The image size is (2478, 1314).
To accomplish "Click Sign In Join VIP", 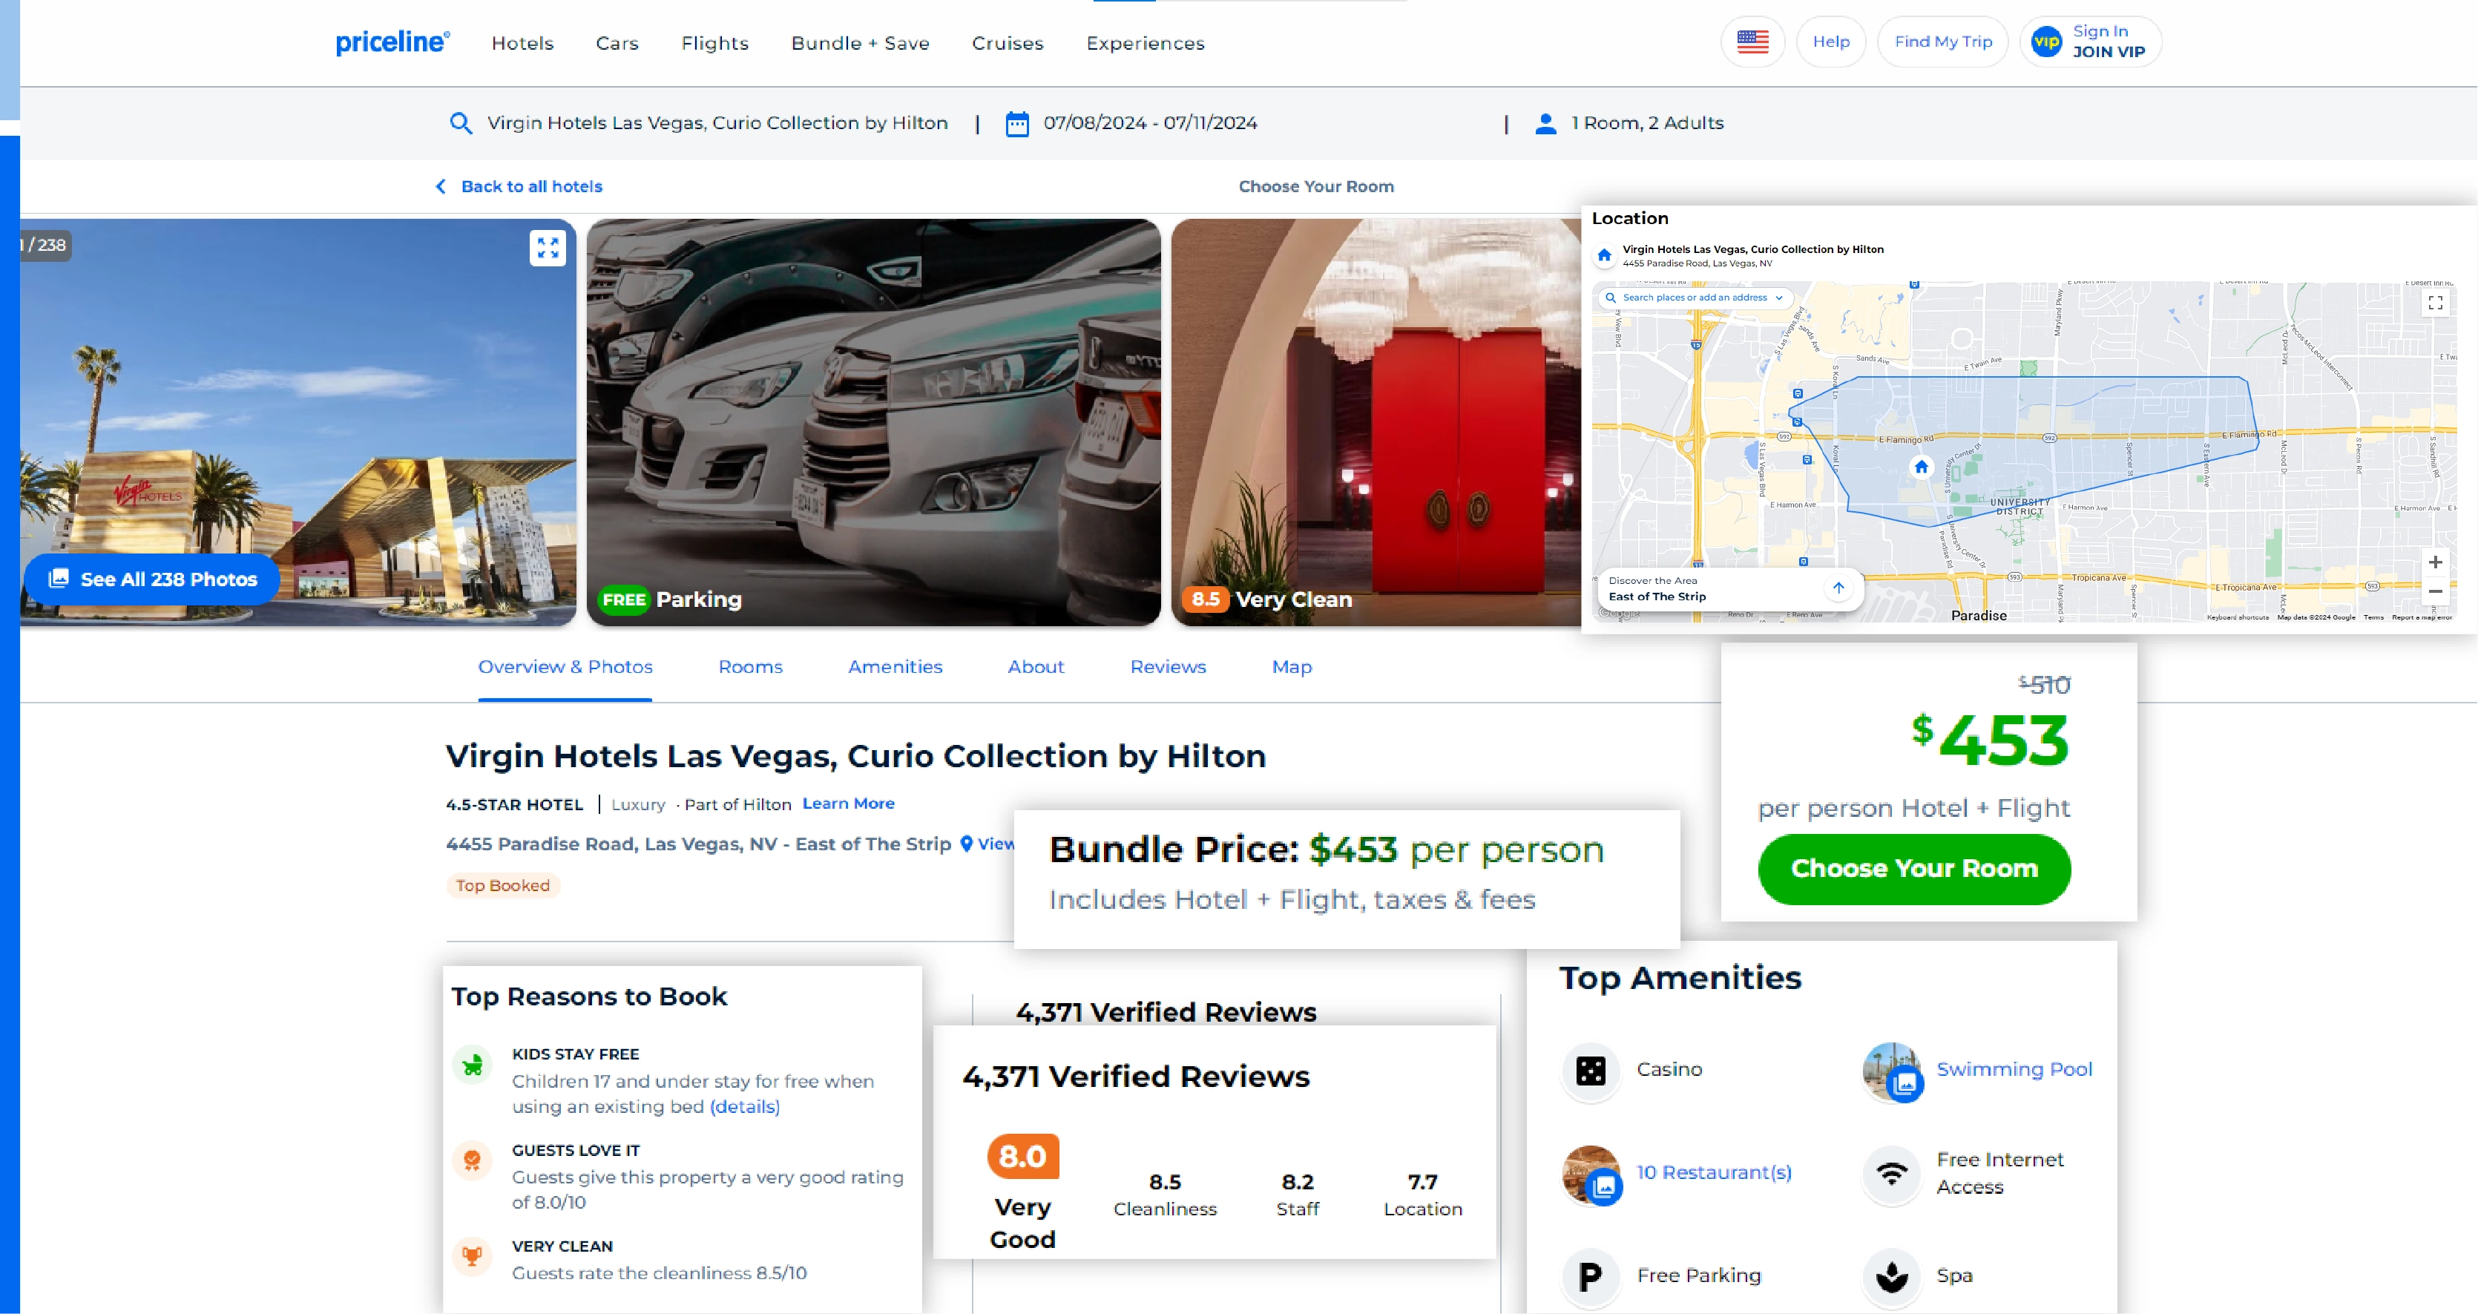I will [2090, 42].
